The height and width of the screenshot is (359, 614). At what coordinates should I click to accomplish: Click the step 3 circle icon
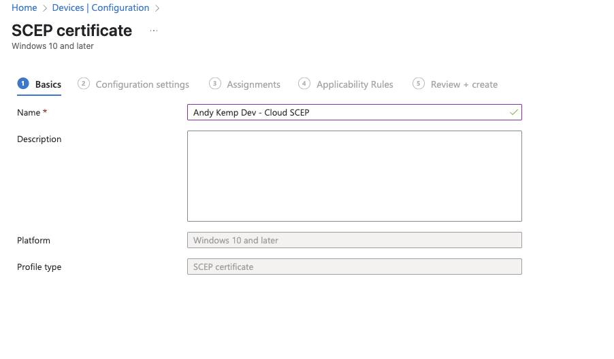(215, 84)
